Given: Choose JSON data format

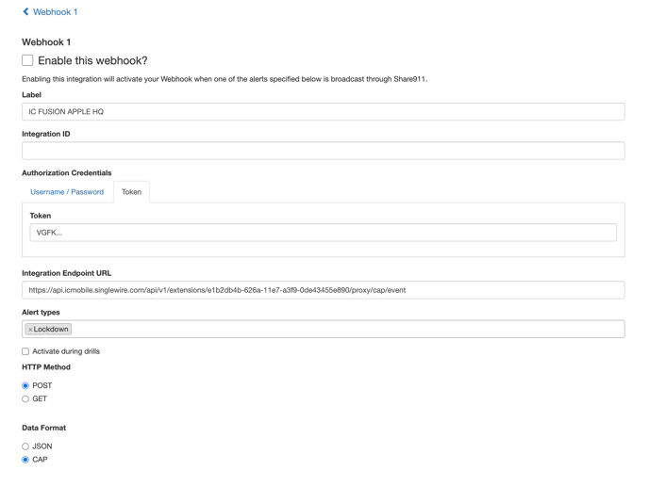Looking at the screenshot, I should 25,446.
